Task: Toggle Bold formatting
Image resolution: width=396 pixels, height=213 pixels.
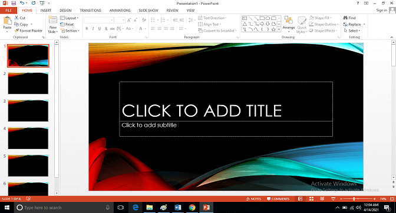Action: click(87, 29)
